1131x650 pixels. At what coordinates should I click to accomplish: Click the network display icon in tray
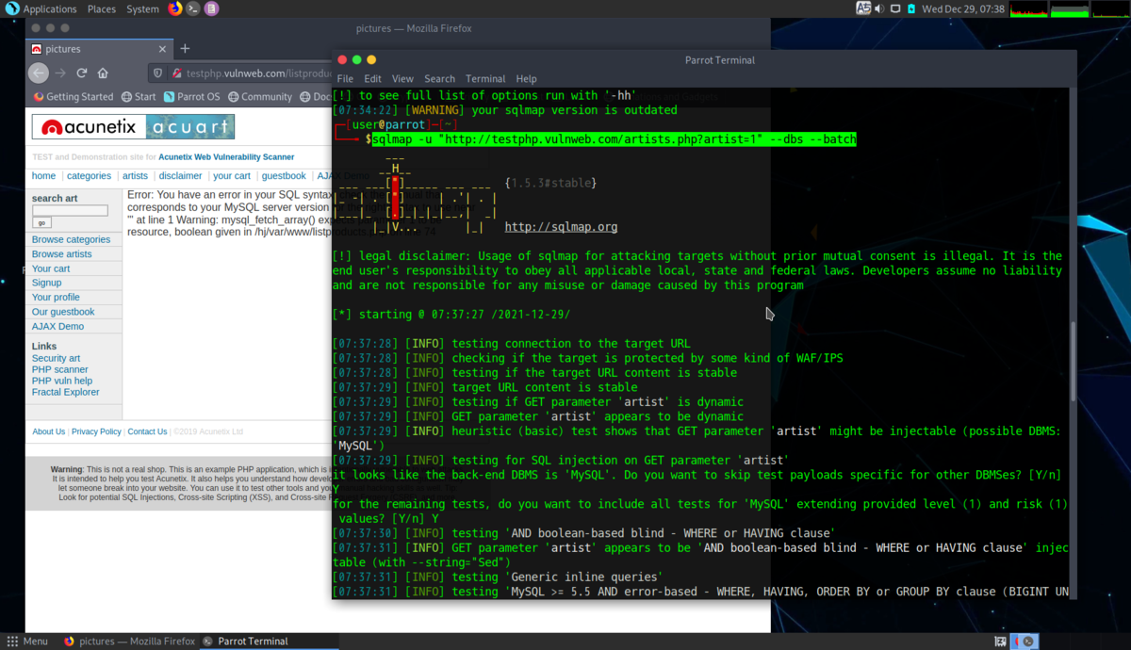[893, 8]
